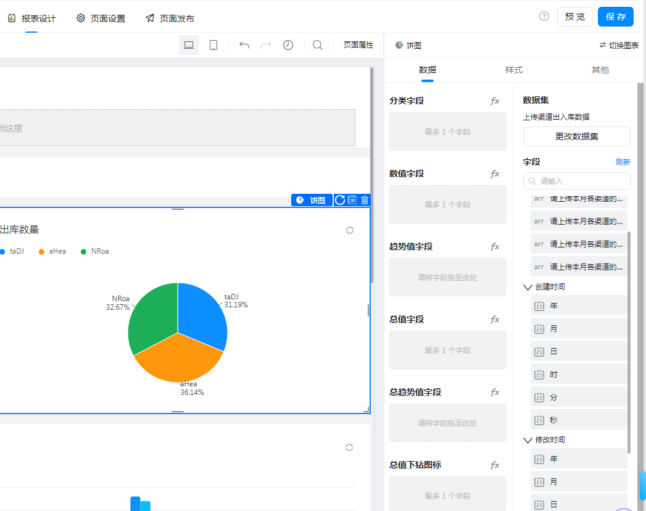Viewport: 646px width, 511px height.
Task: Click 切换图表 to switch chart type
Action: [619, 45]
